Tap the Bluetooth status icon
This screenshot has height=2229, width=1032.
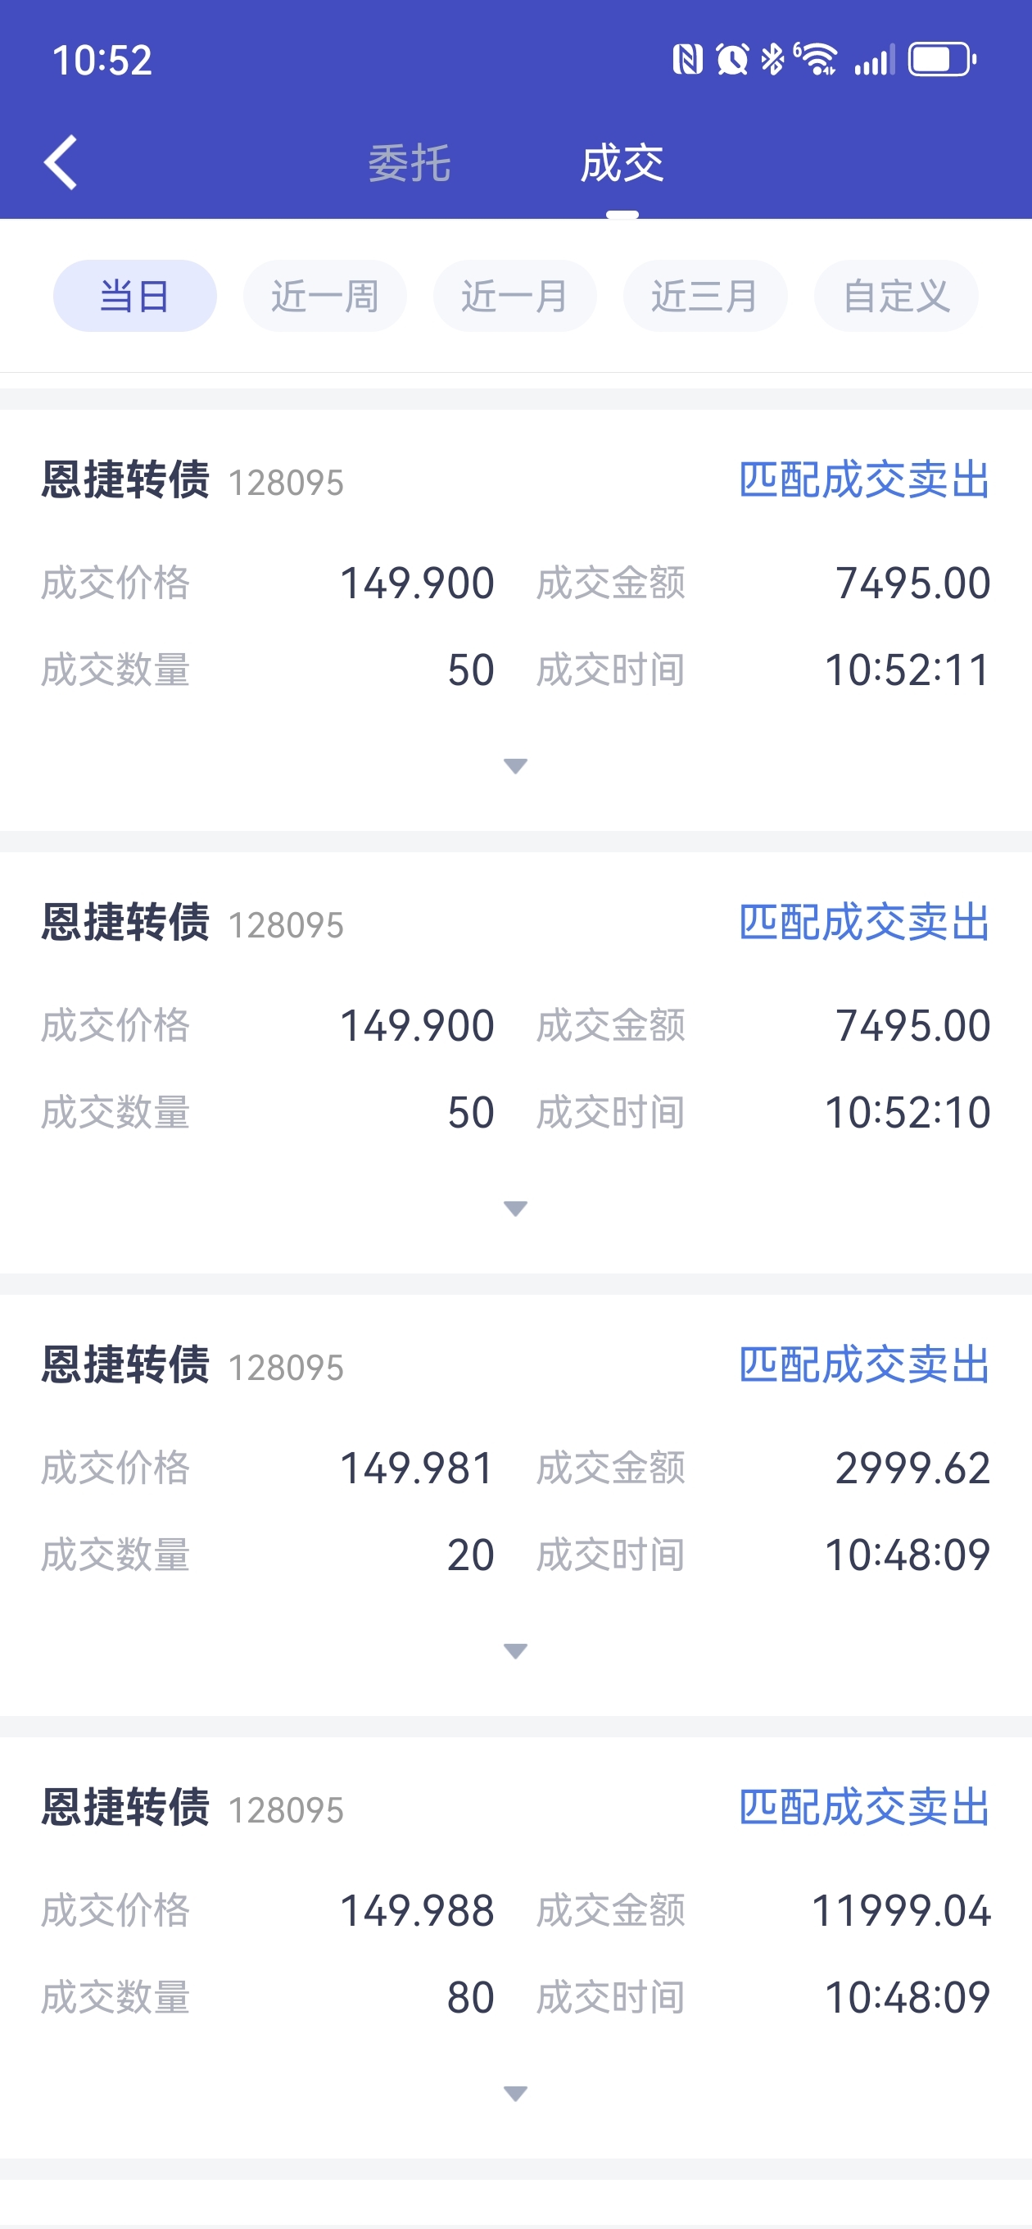click(x=772, y=60)
